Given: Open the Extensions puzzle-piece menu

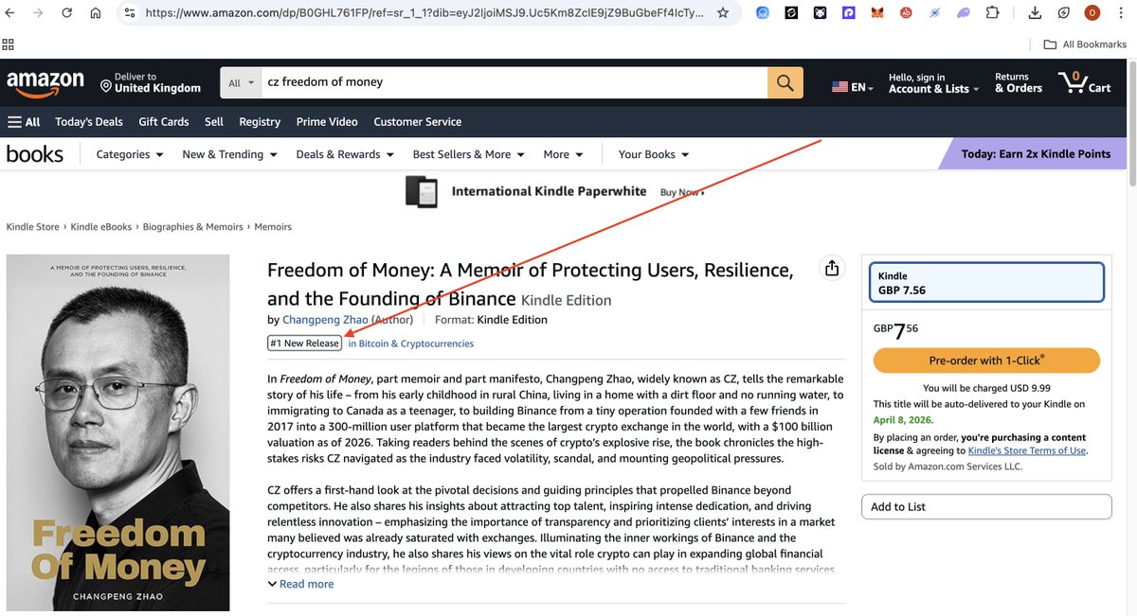Looking at the screenshot, I should (992, 13).
